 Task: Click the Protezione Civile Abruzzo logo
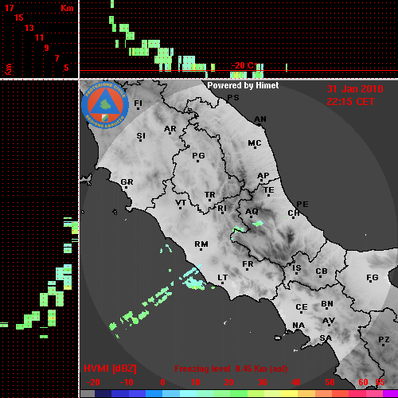click(x=105, y=105)
